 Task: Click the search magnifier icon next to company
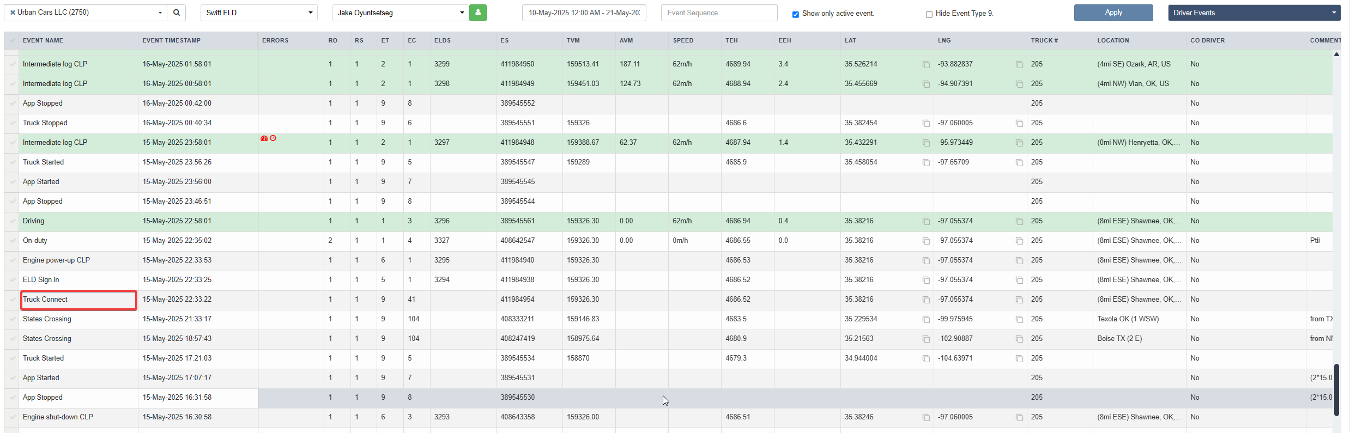point(177,13)
